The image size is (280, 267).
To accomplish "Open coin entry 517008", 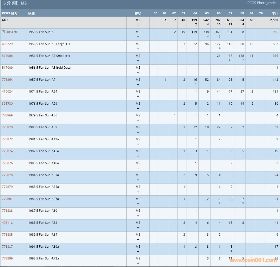I will tap(7, 56).
